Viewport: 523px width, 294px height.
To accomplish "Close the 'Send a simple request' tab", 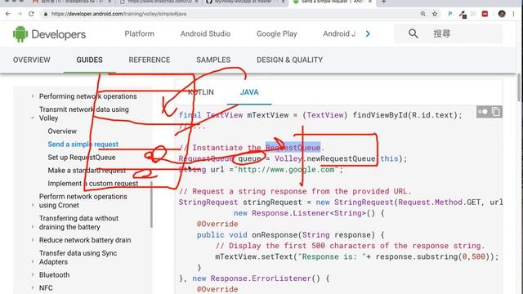I will click(369, 2).
